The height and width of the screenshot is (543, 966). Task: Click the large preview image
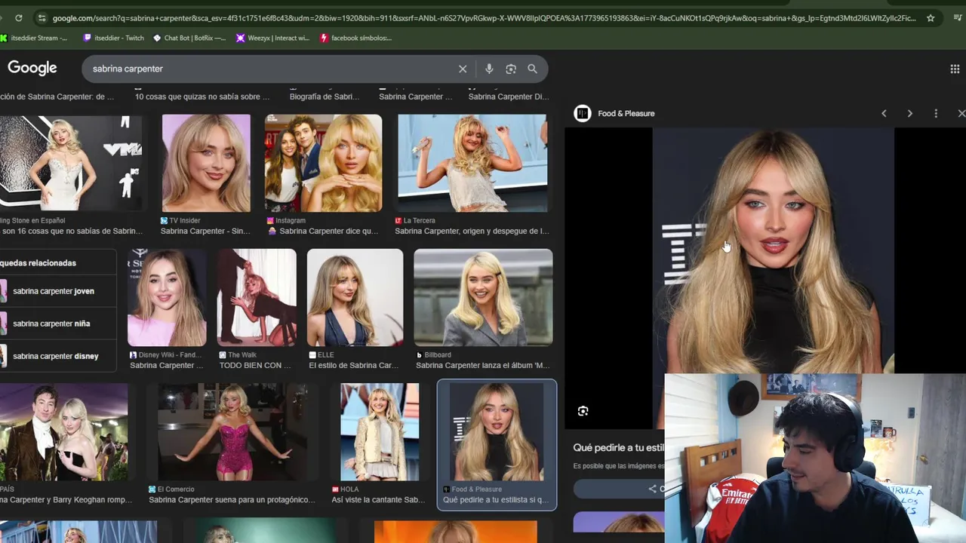[x=773, y=250]
